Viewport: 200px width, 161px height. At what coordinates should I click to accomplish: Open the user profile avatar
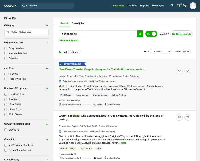click(x=193, y=6)
